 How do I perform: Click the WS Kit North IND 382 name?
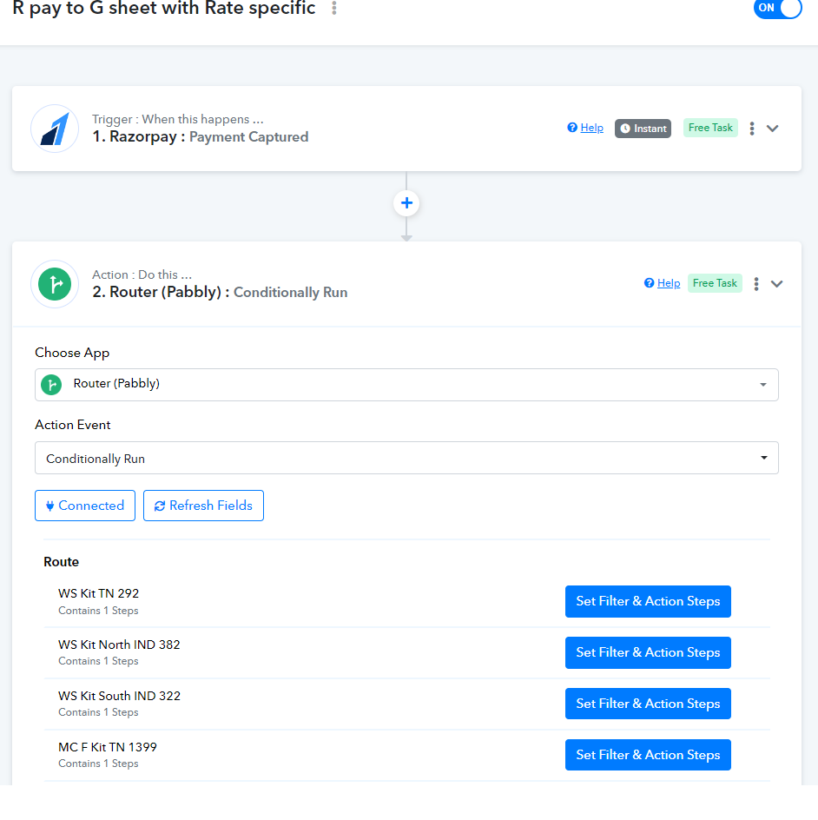119,645
